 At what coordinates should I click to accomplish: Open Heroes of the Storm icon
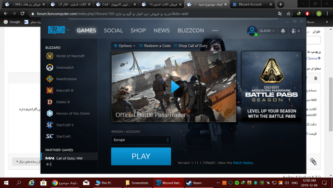click(50, 114)
